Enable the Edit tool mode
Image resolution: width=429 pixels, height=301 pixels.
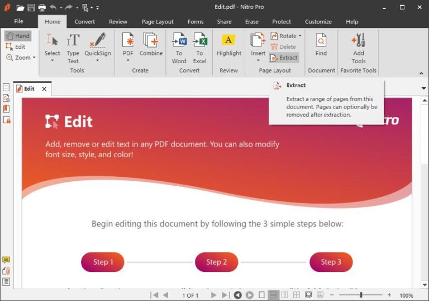coord(16,47)
